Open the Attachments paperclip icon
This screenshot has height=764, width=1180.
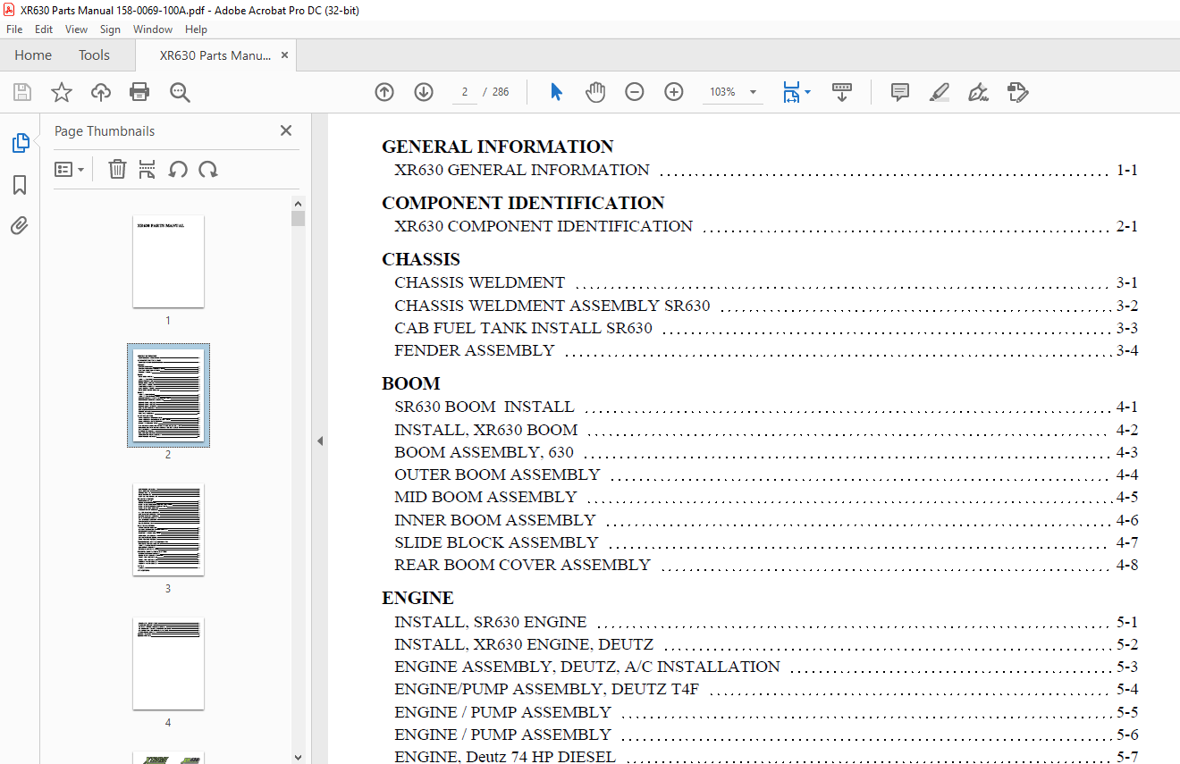click(20, 226)
